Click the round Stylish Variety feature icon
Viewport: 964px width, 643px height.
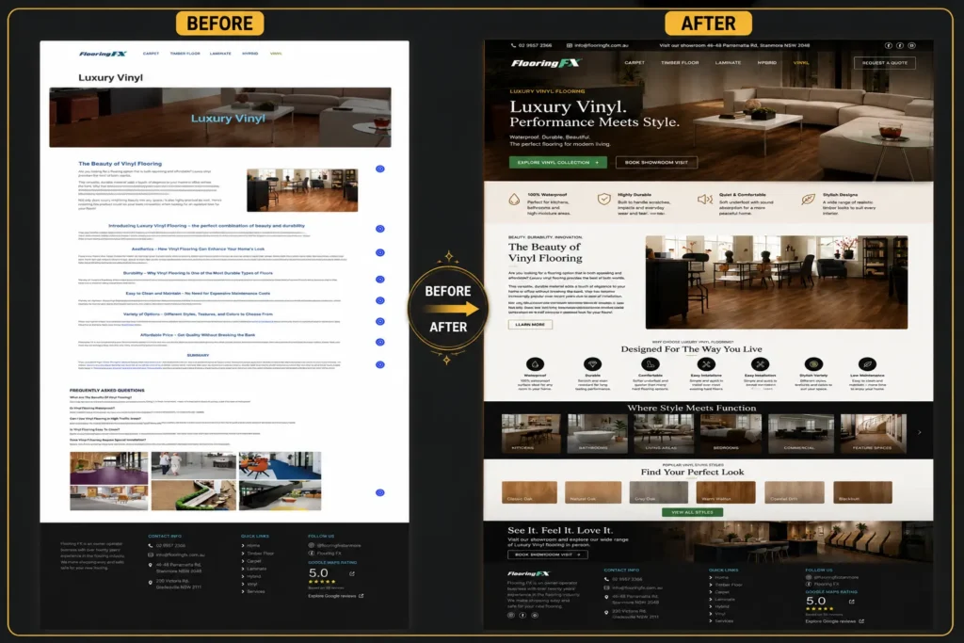click(x=813, y=364)
